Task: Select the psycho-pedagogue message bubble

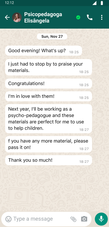Action: coord(48,119)
